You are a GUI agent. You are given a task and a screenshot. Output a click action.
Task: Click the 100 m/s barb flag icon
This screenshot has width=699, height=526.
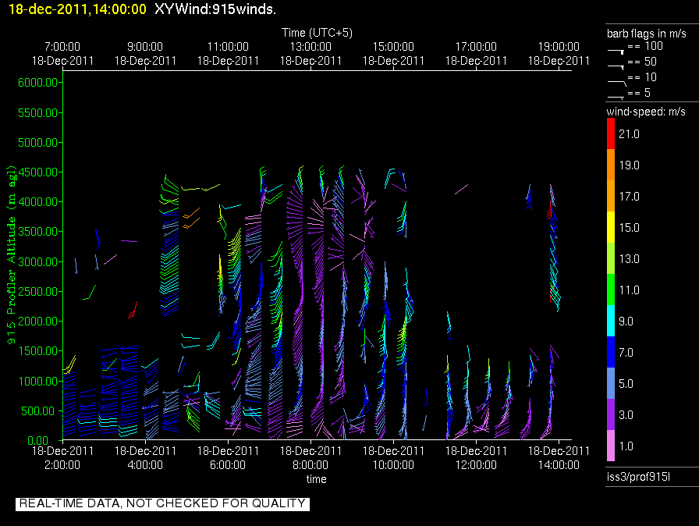616,52
